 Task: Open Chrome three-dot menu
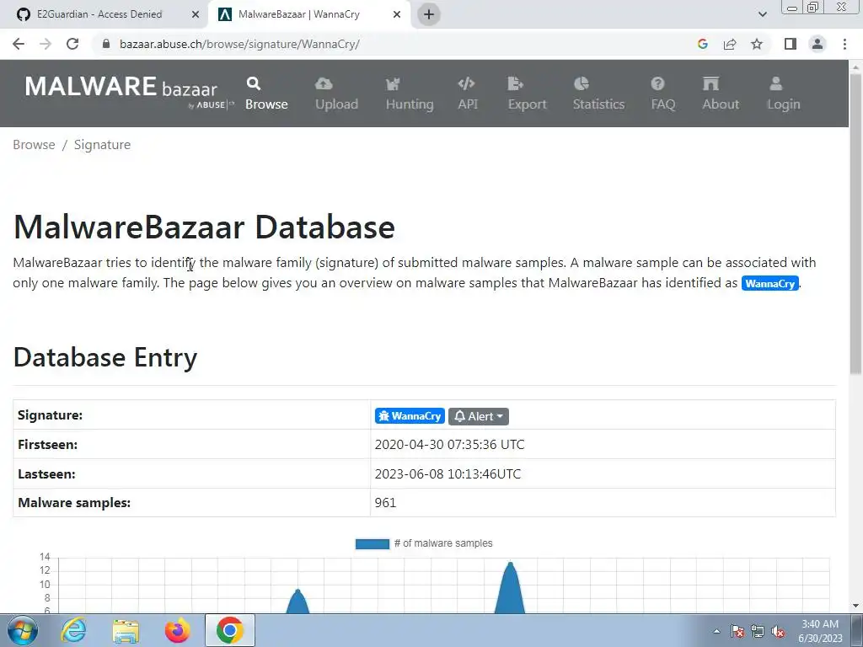(x=844, y=44)
